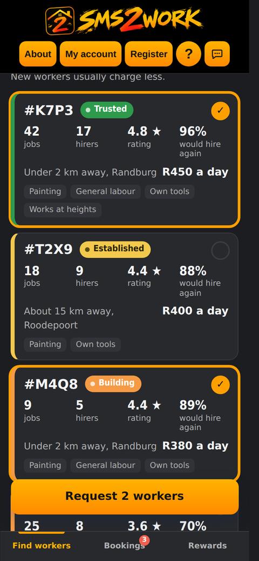The width and height of the screenshot is (259, 561).
Task: Click the Register button
Action: click(x=148, y=54)
